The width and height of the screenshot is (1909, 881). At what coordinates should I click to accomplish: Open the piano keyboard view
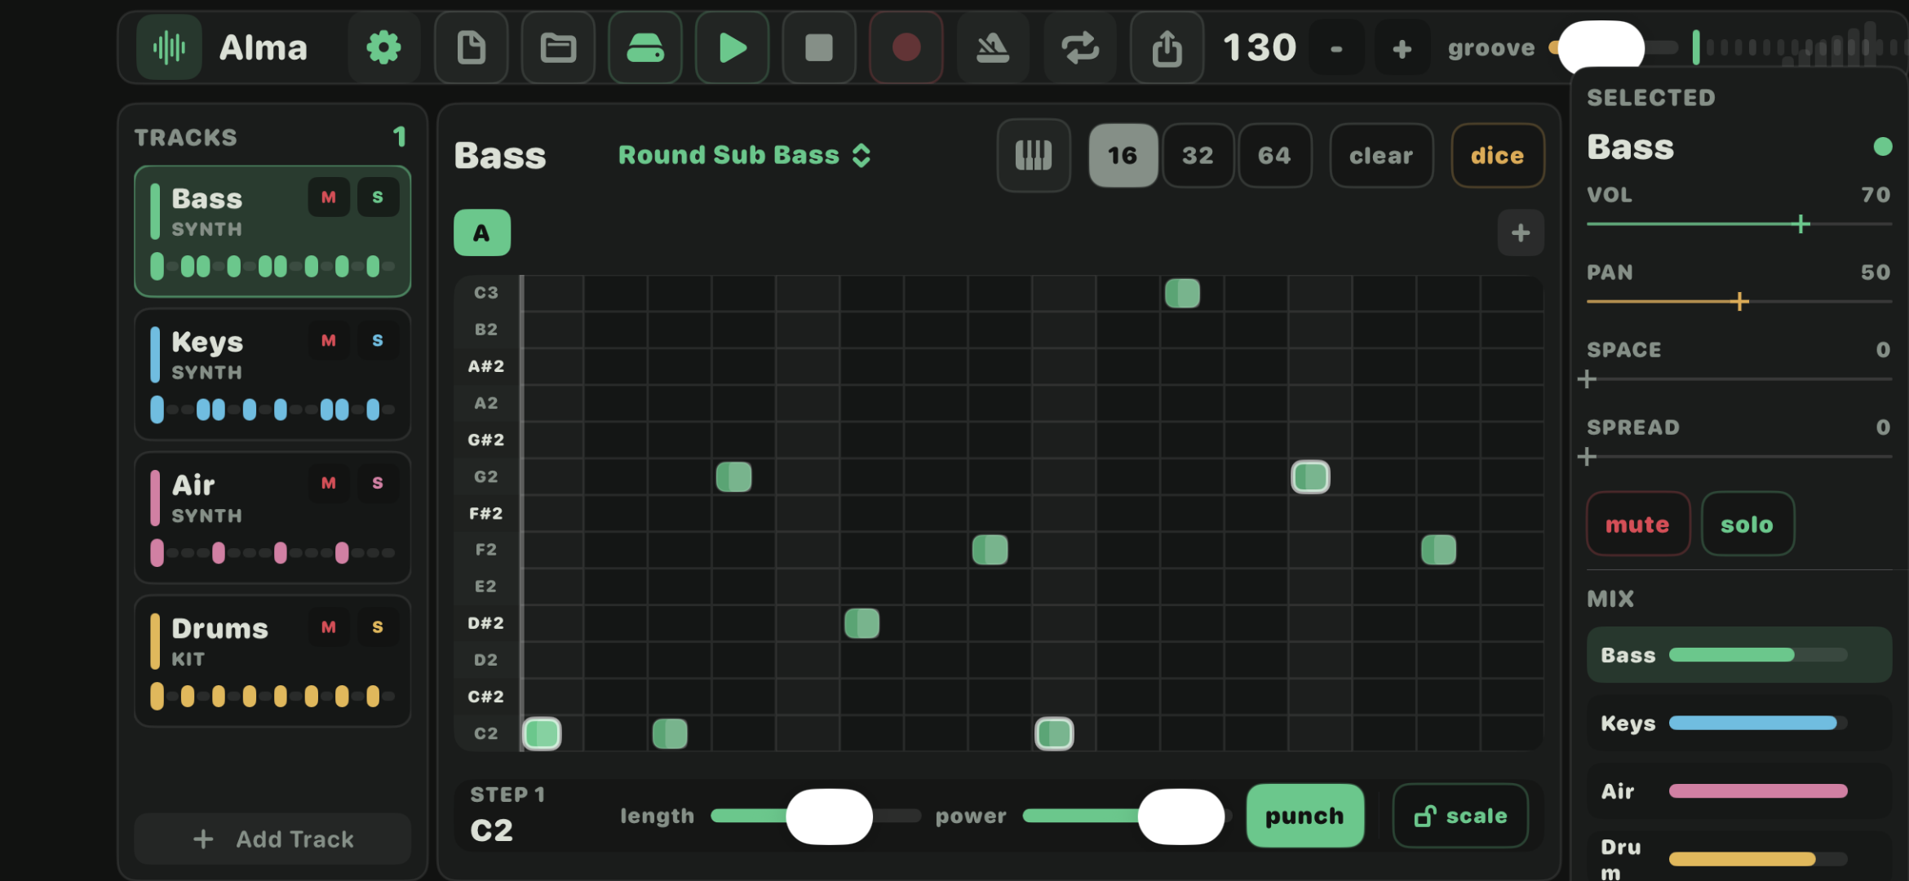(1033, 155)
